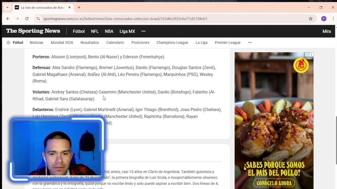Open Fútbol in the top navigation
This screenshot has width=337, height=189.
[x=79, y=31]
